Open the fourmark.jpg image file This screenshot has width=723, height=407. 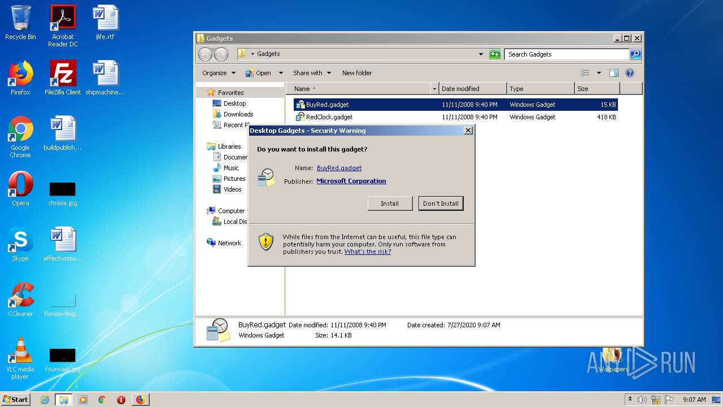[x=63, y=360]
